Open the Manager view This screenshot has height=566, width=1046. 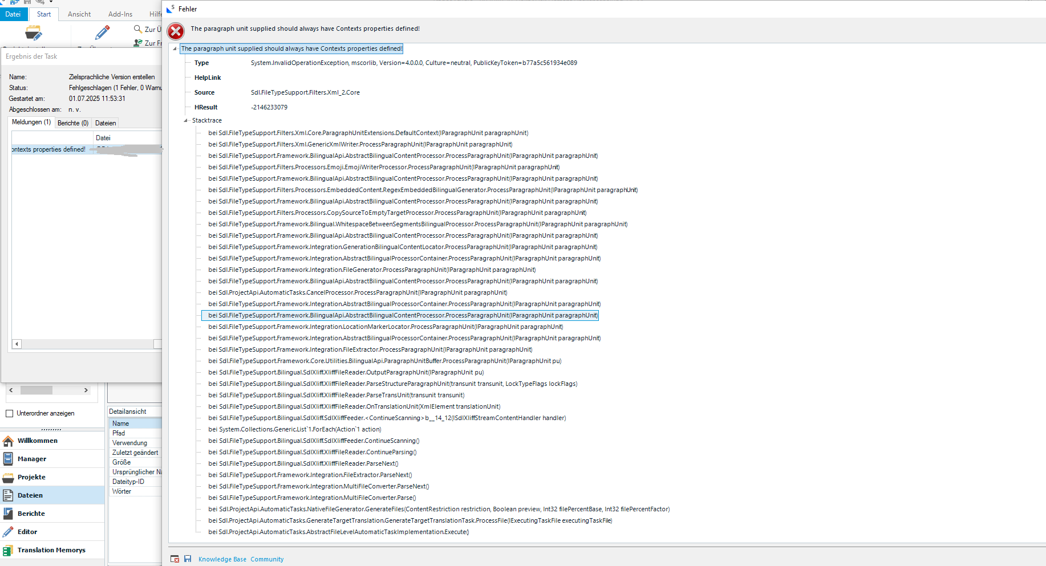pos(33,458)
